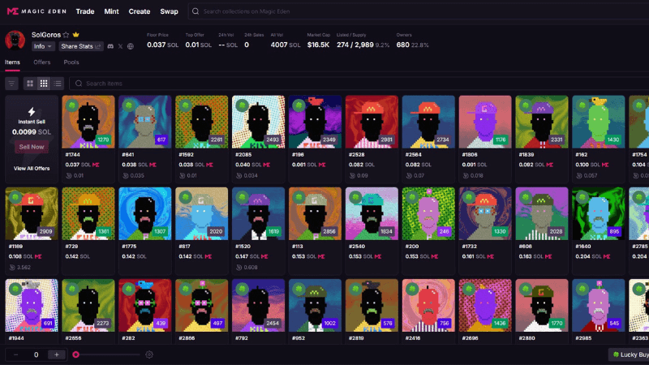Click Lucky Buy clover on item #1839
This screenshot has height=365, width=649.
(526, 105)
